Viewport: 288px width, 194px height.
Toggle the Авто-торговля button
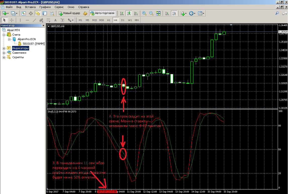[x=103, y=13]
